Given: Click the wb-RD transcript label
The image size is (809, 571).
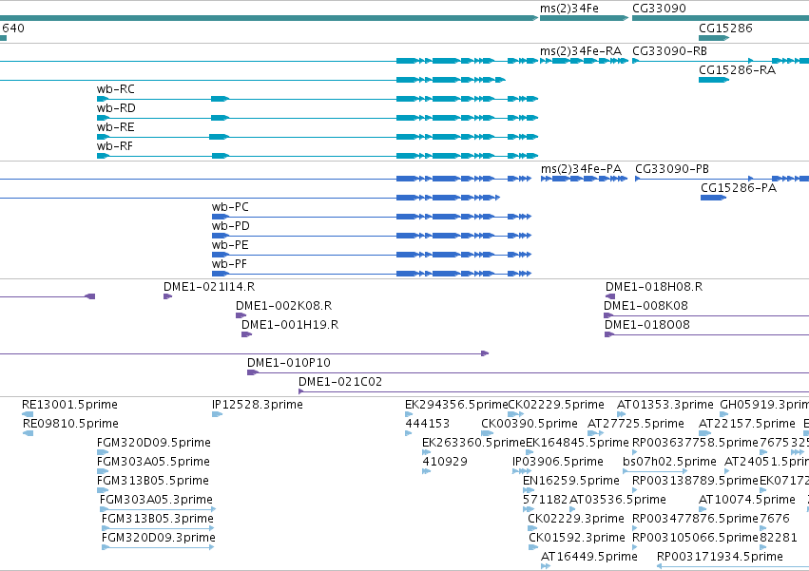Looking at the screenshot, I should [116, 108].
